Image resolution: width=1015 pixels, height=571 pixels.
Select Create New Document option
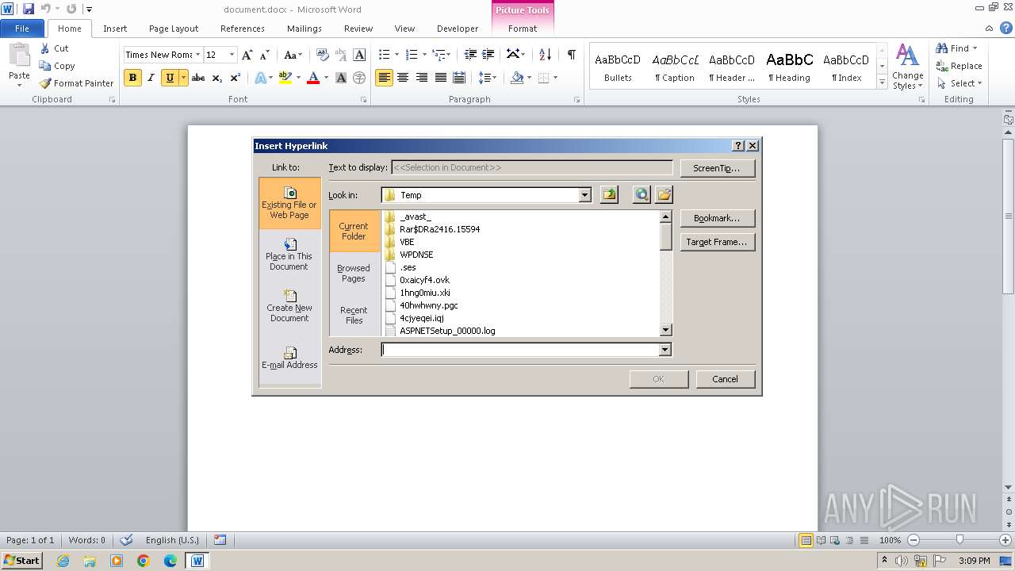coord(289,306)
